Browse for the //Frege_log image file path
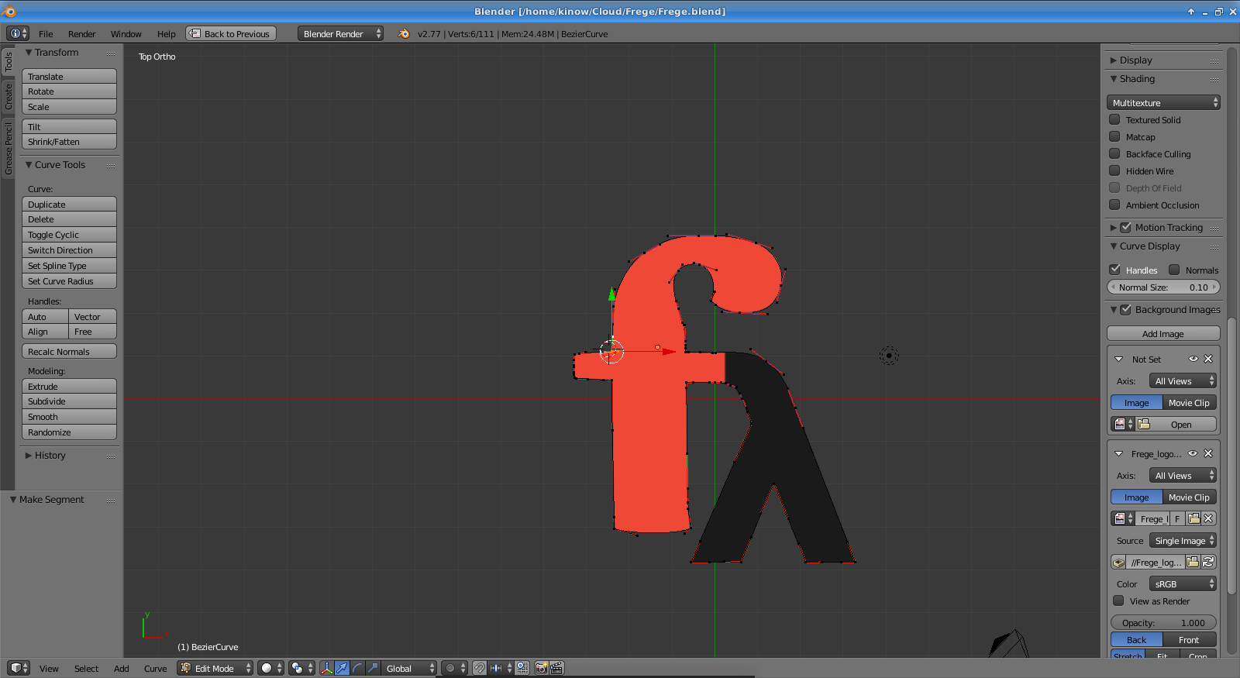Screen dimensions: 1240x678 point(1193,562)
